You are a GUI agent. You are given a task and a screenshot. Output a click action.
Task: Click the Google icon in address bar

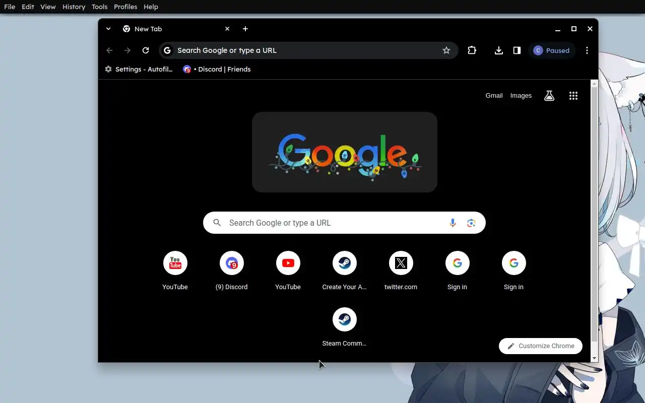pyautogui.click(x=167, y=50)
